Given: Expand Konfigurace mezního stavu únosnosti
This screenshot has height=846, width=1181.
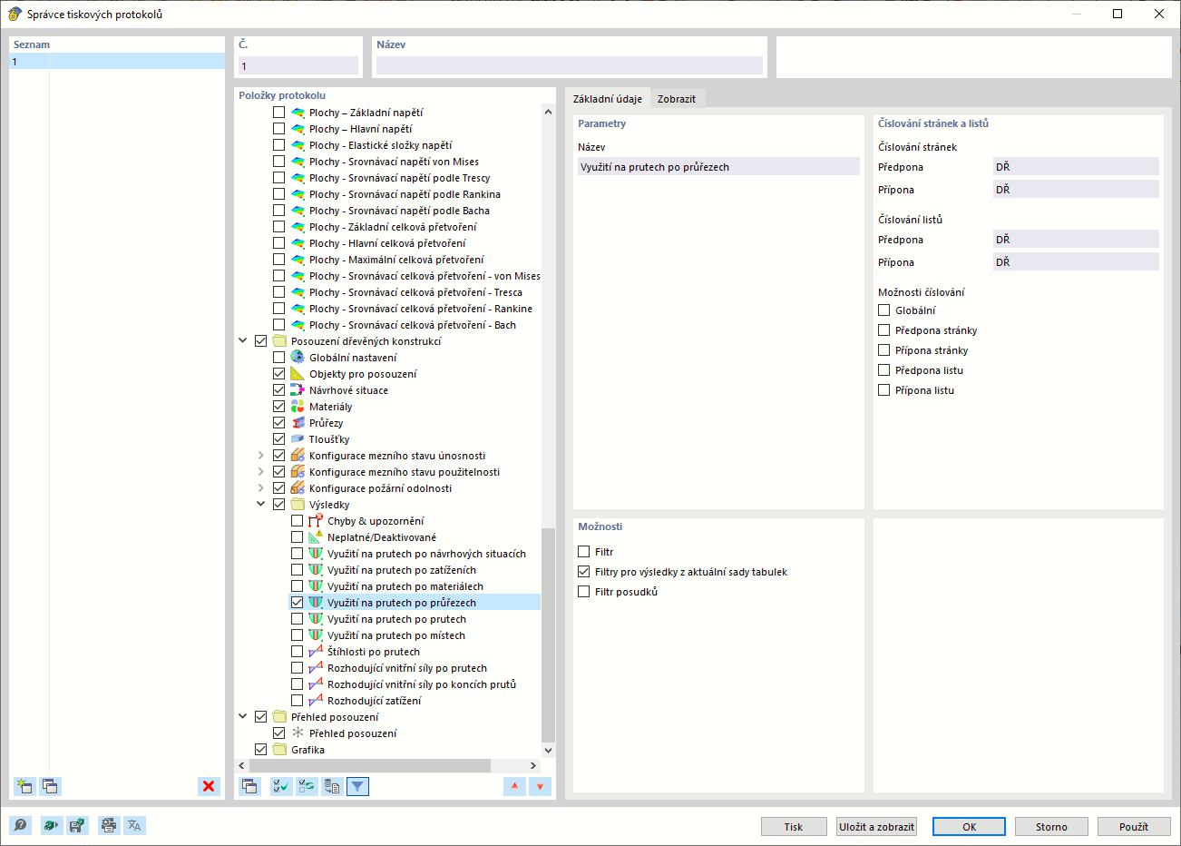Looking at the screenshot, I should 261,456.
